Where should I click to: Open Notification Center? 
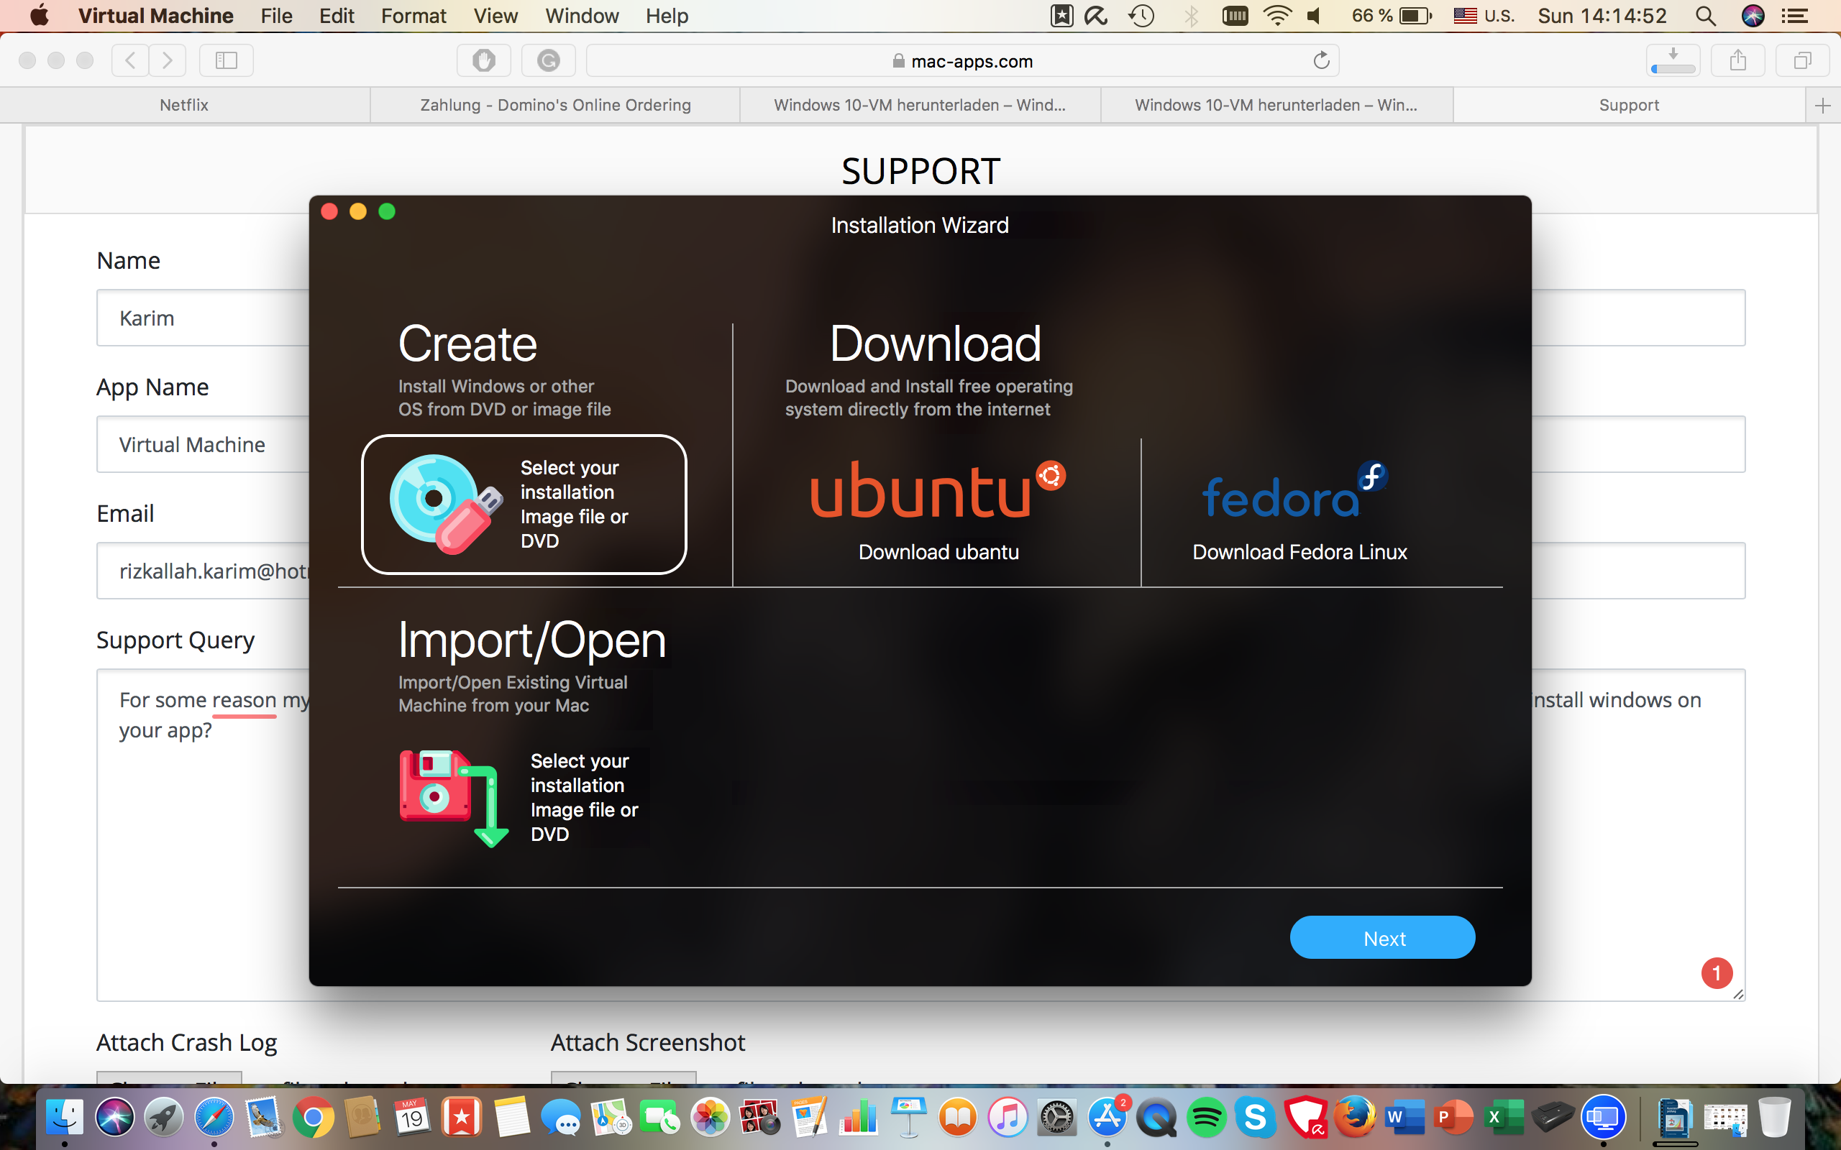[1796, 16]
